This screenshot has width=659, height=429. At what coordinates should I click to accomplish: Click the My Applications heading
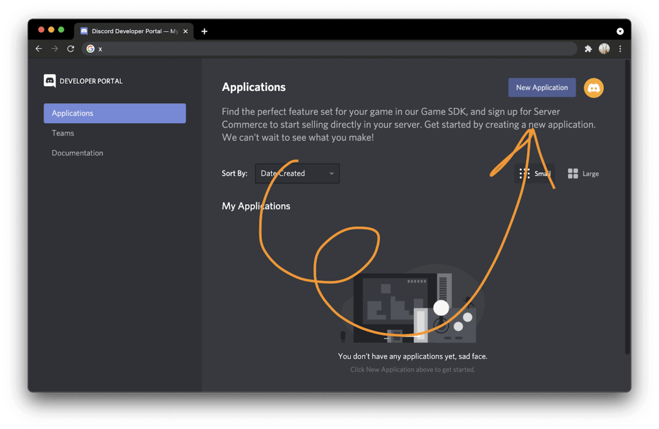256,206
